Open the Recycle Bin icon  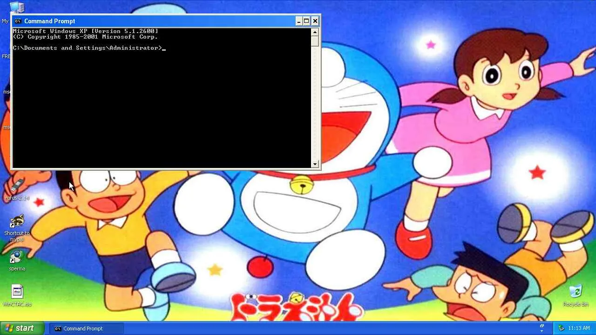(x=576, y=292)
